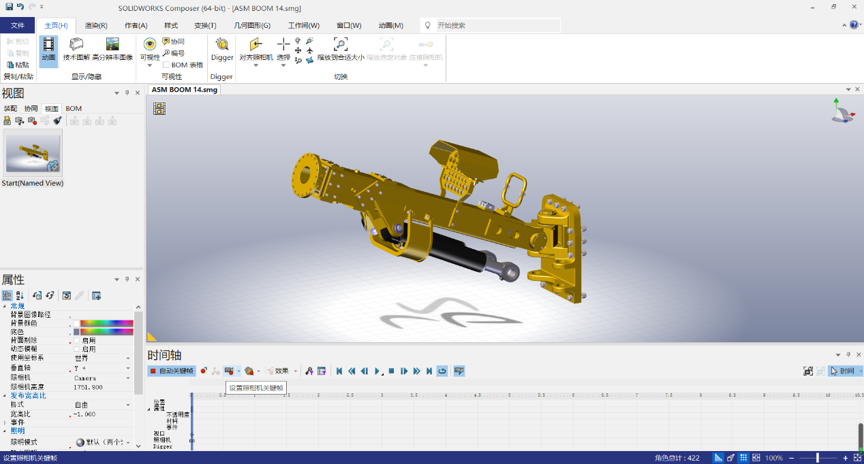The image size is (864, 464).
Task: Activate the 对齐照相机 tool
Action: (255, 49)
